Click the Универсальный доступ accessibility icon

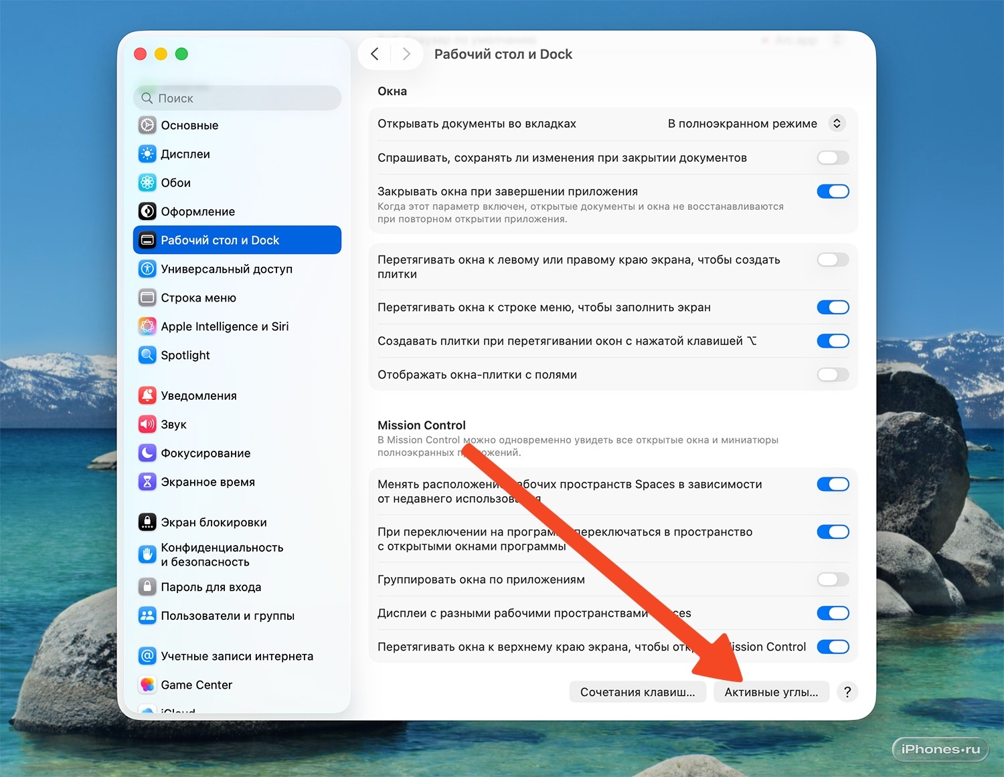pyautogui.click(x=147, y=269)
